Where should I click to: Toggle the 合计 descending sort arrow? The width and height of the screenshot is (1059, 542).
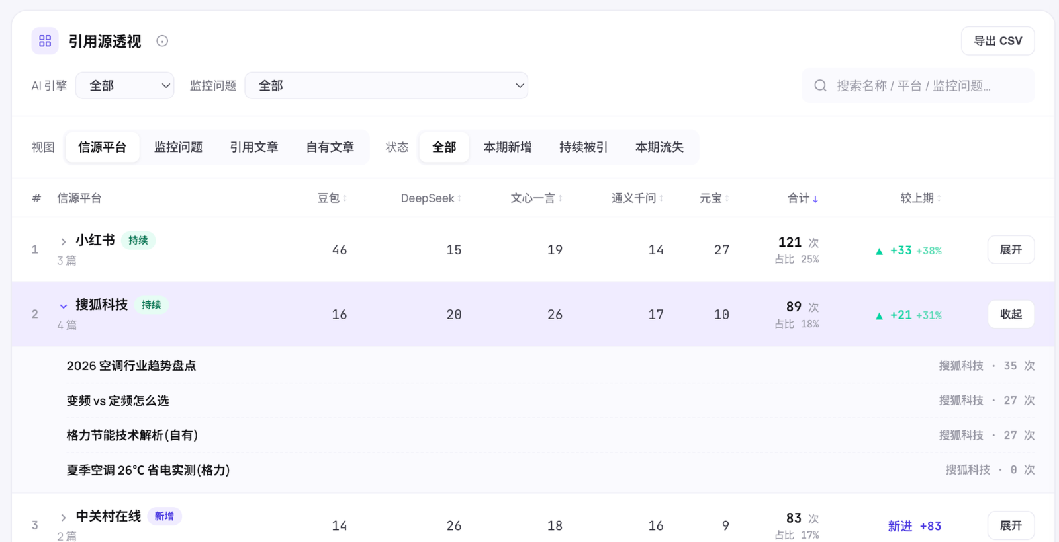tap(815, 198)
